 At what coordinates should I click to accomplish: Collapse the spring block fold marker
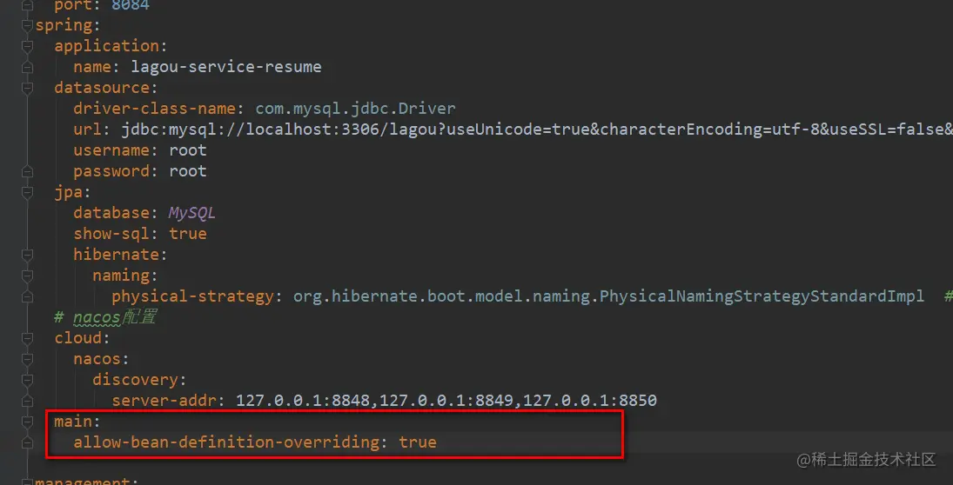pos(26,25)
